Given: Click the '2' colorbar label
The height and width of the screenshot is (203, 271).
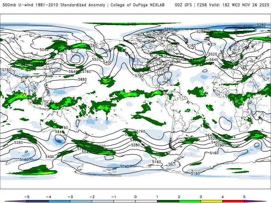Looking at the screenshot, I should coord(179,197).
